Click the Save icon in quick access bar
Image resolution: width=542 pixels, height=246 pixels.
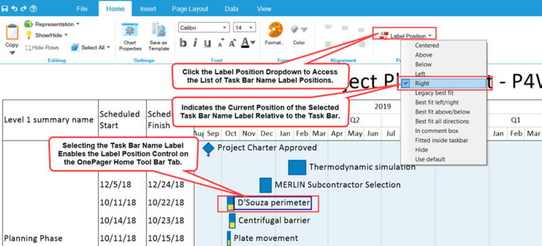point(5,9)
